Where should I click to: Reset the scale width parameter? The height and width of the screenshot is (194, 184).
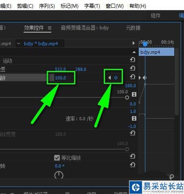133,133
